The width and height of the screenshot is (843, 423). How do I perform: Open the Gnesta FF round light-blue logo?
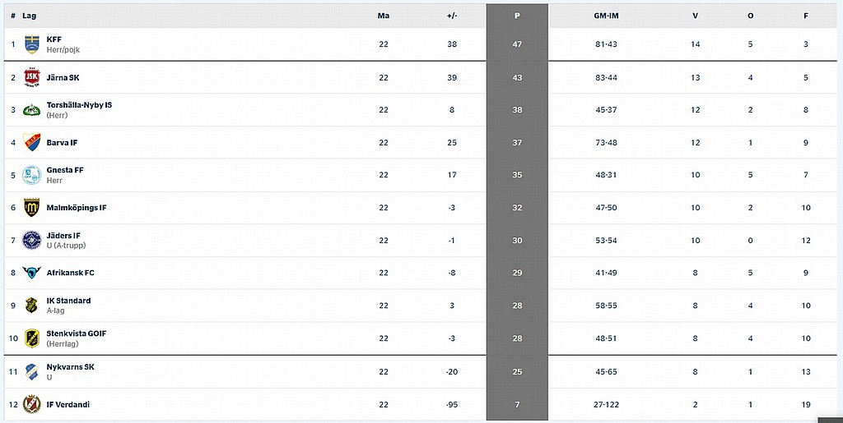point(32,175)
